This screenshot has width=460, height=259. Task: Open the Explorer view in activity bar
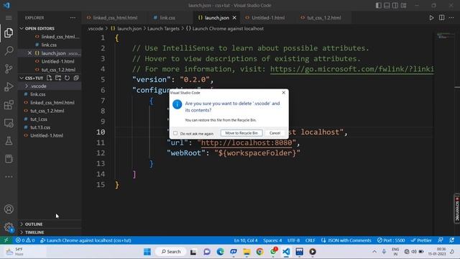click(x=9, y=32)
